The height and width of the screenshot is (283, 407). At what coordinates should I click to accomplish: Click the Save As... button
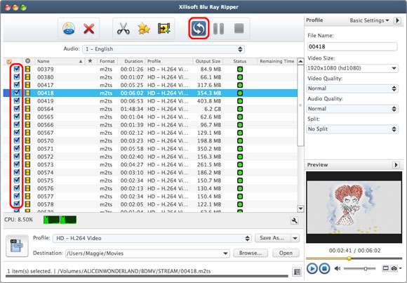pyautogui.click(x=272, y=238)
